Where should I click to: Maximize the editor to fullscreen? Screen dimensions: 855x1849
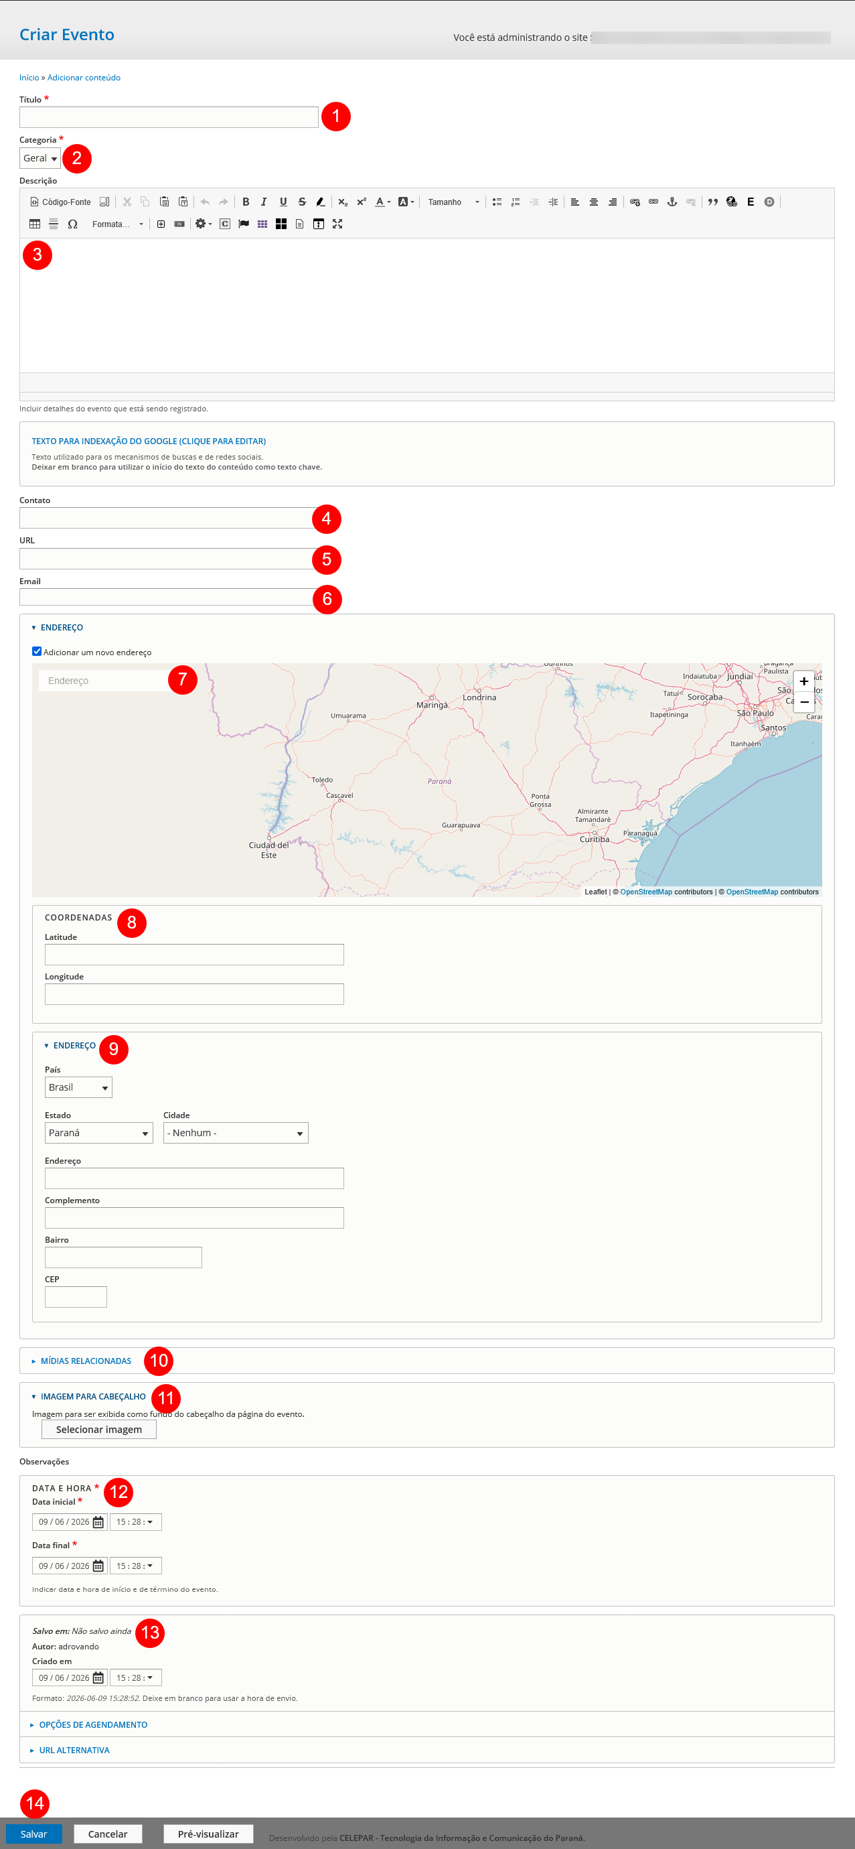point(337,224)
